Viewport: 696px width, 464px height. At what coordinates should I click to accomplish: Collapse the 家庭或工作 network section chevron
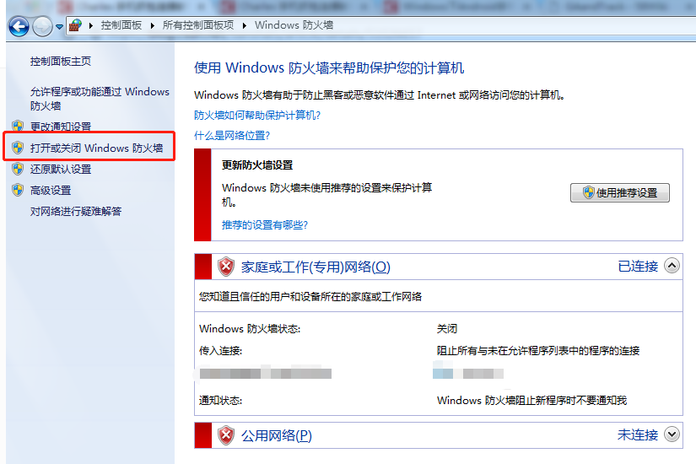(x=672, y=266)
